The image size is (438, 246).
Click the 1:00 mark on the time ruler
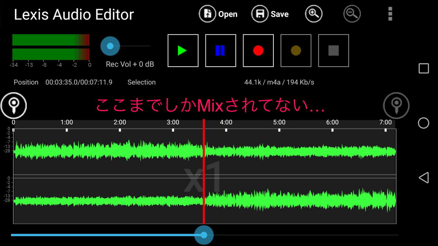pyautogui.click(x=66, y=122)
